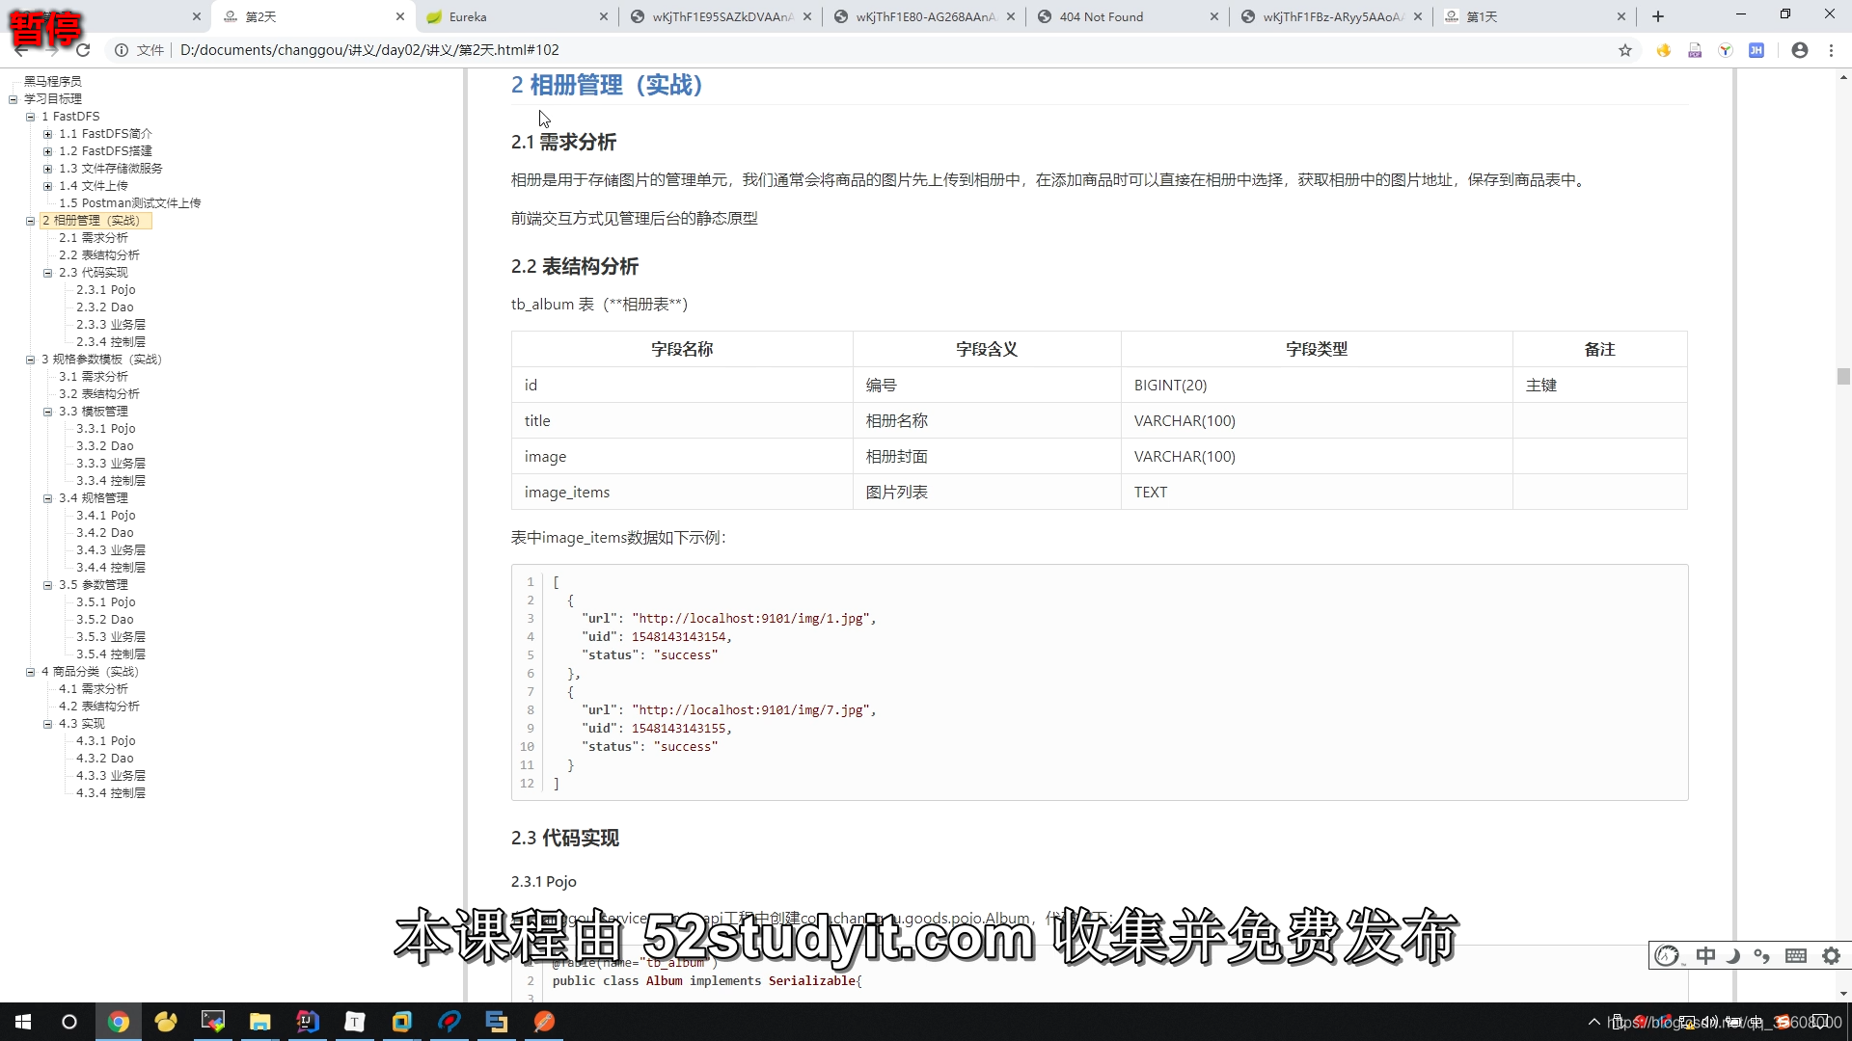The image size is (1852, 1041).
Task: Switch to the wKjThF1E80-AG268AAnA tab
Action: coord(924,16)
